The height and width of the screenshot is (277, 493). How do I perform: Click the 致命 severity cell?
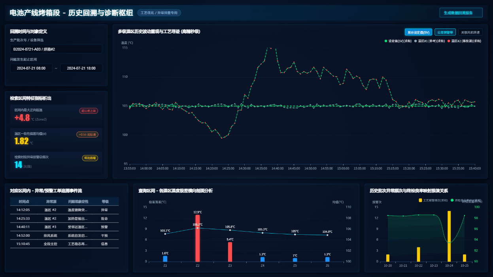click(105, 219)
